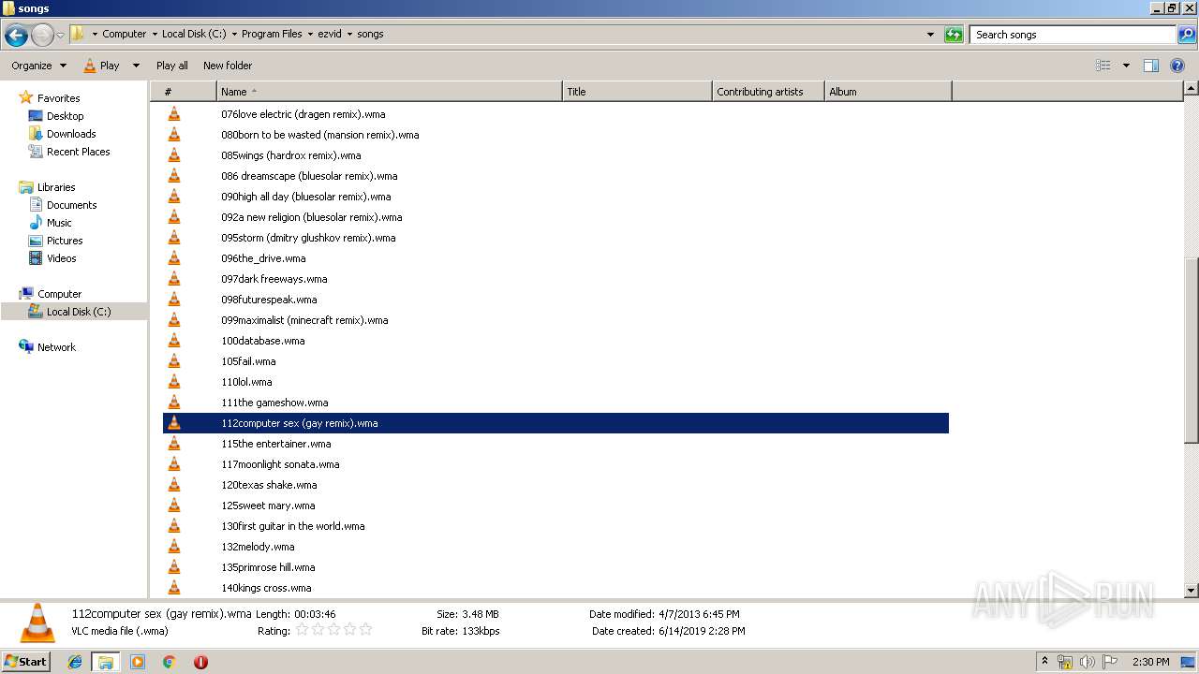Screen dimensions: 1199x674
Task: Rate the song one star
Action: click(x=302, y=630)
